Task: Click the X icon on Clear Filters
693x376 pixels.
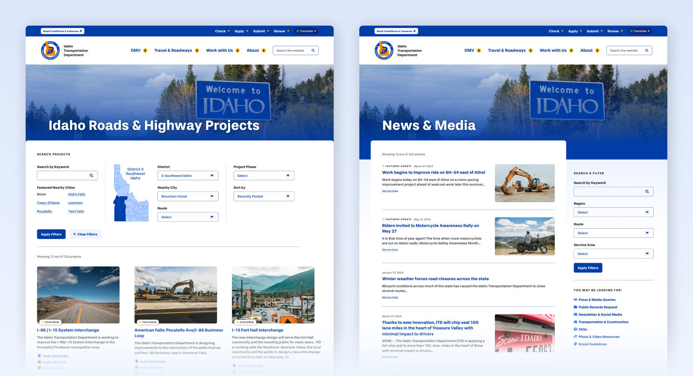Action: [74, 234]
